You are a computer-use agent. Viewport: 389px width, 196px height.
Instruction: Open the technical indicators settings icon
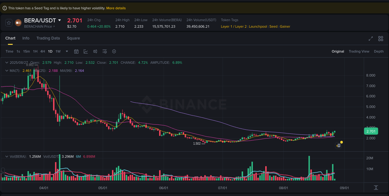[x=105, y=51]
